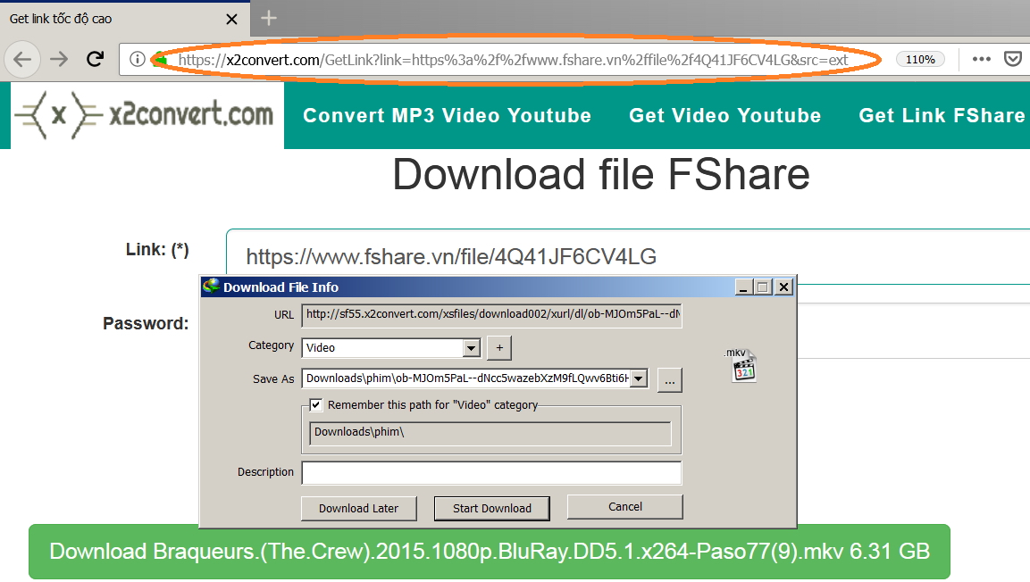The image size is (1030, 582).
Task: Open site information icon in address bar
Action: click(137, 59)
